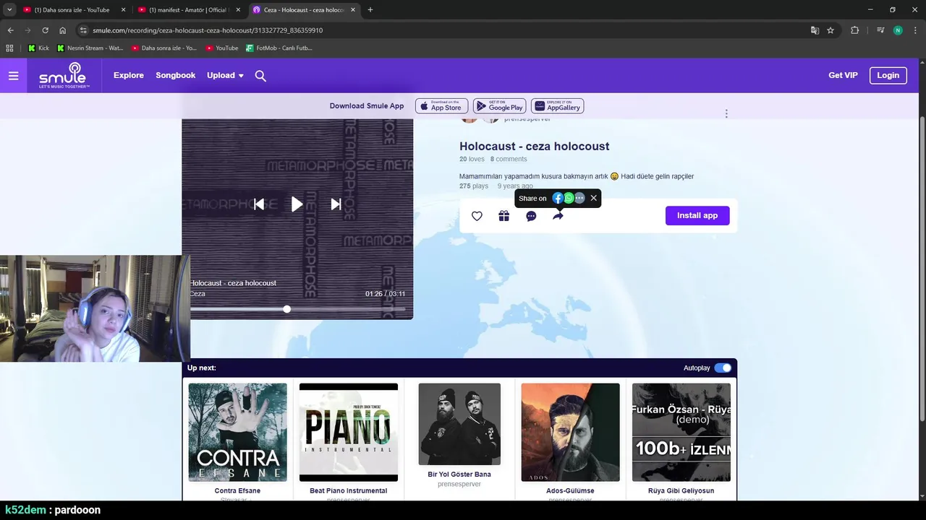This screenshot has height=520, width=926.
Task: Share on Facebook
Action: pos(558,198)
